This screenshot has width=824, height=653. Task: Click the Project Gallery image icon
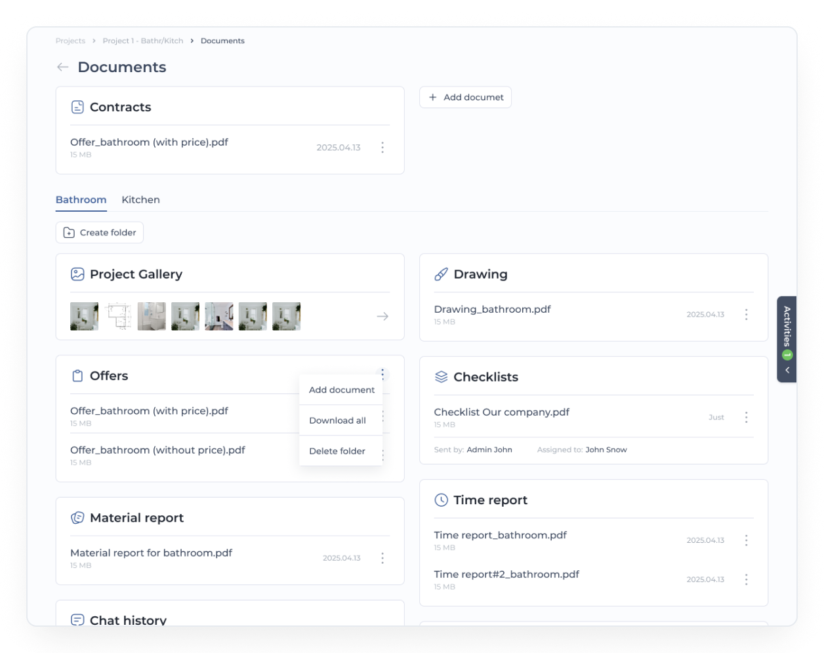(x=77, y=274)
